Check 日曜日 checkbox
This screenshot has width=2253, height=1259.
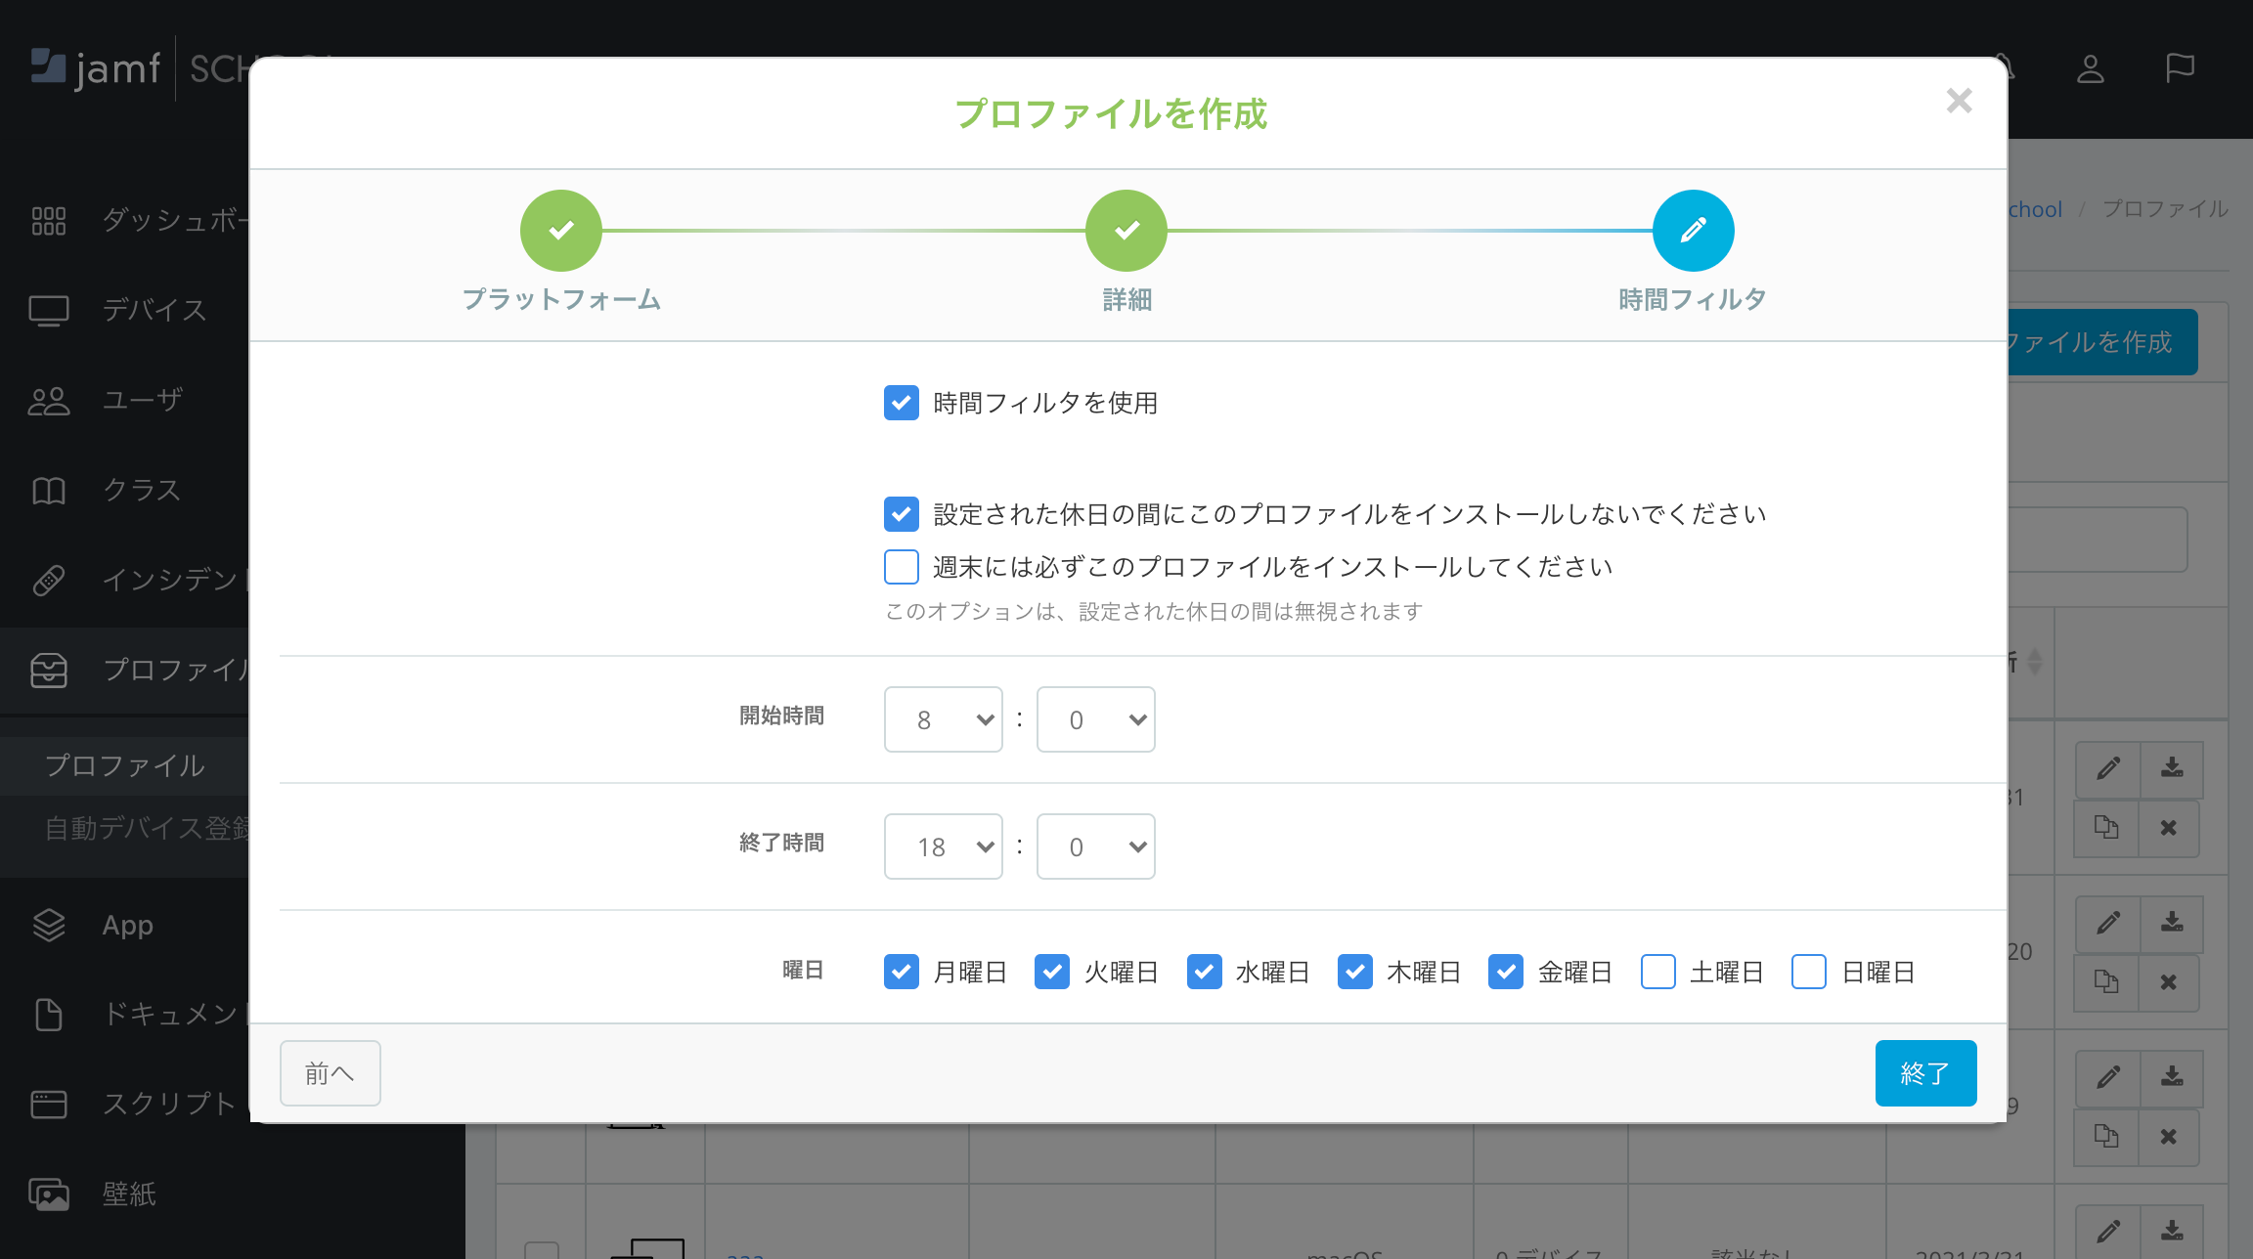coord(1809,972)
